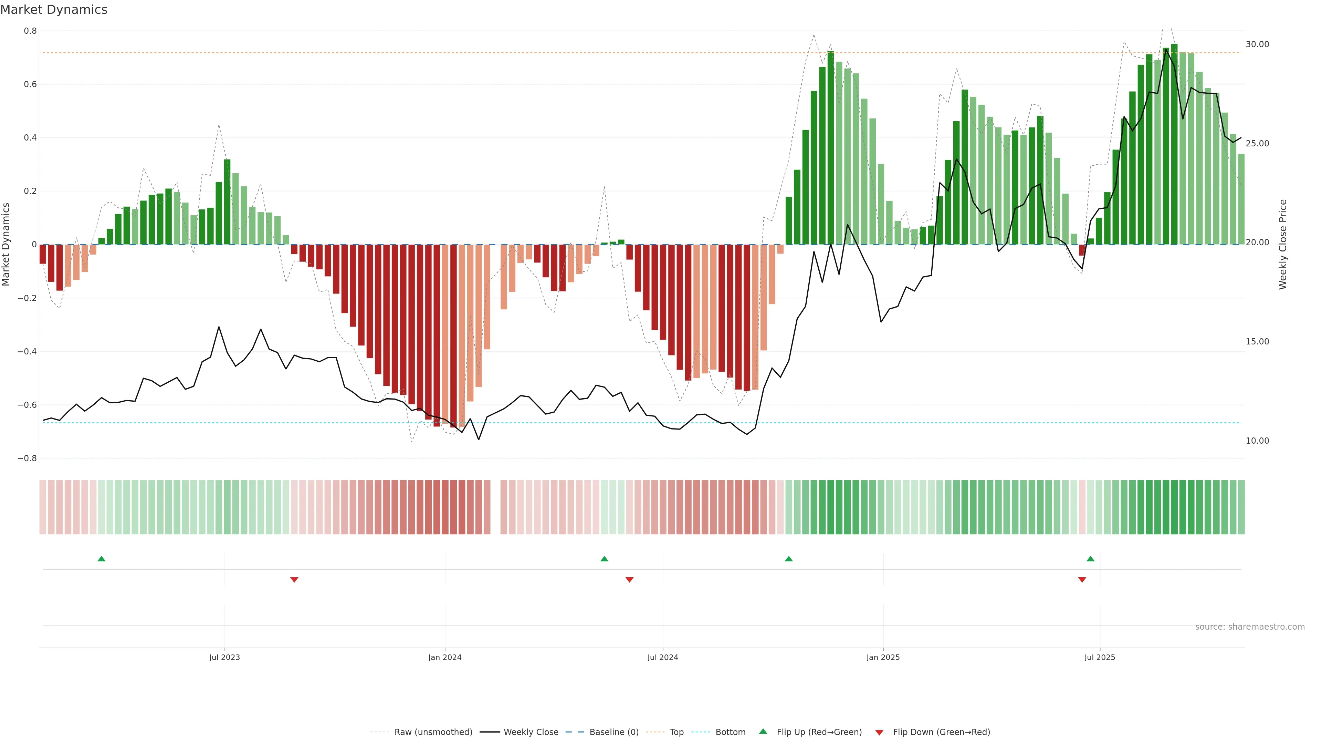1322x744 pixels.
Task: Click the Jan 2024 x-axis label
Action: (445, 657)
